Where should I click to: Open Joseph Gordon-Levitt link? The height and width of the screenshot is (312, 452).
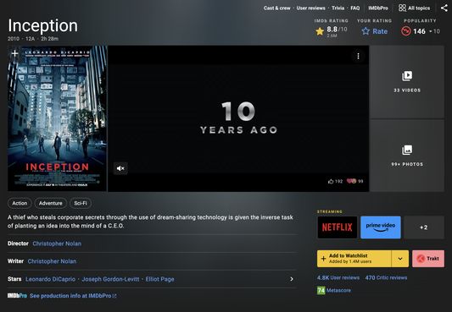click(110, 279)
